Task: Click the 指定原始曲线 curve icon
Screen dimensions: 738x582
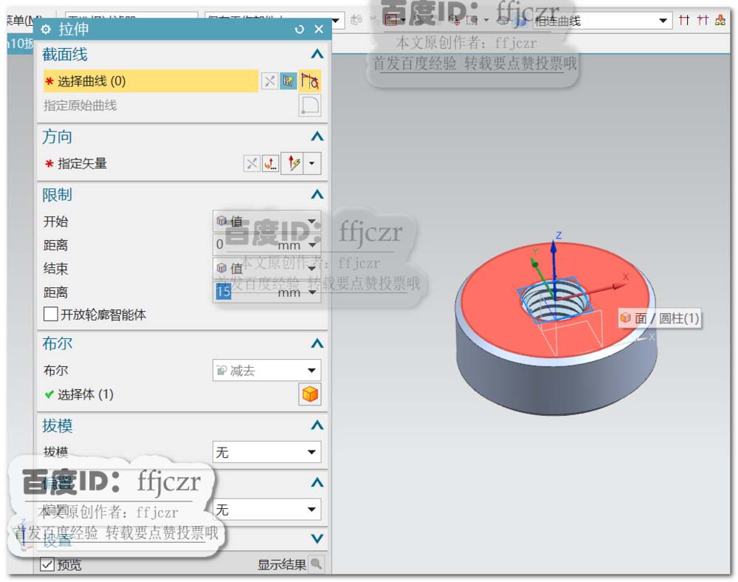Action: pyautogui.click(x=310, y=106)
